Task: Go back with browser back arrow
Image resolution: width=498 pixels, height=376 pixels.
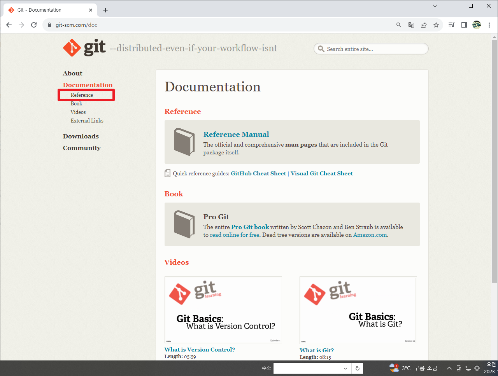Action: [x=9, y=25]
